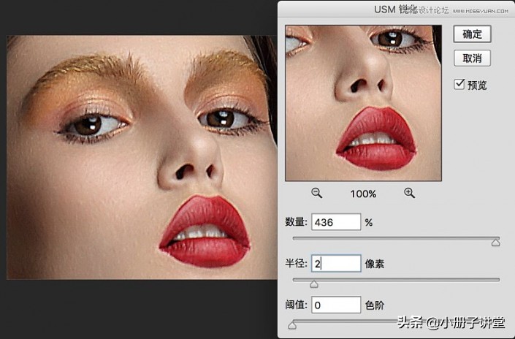The image size is (515, 339).
Task: Click the middle of the 数量 slider track
Action: [x=396, y=238]
